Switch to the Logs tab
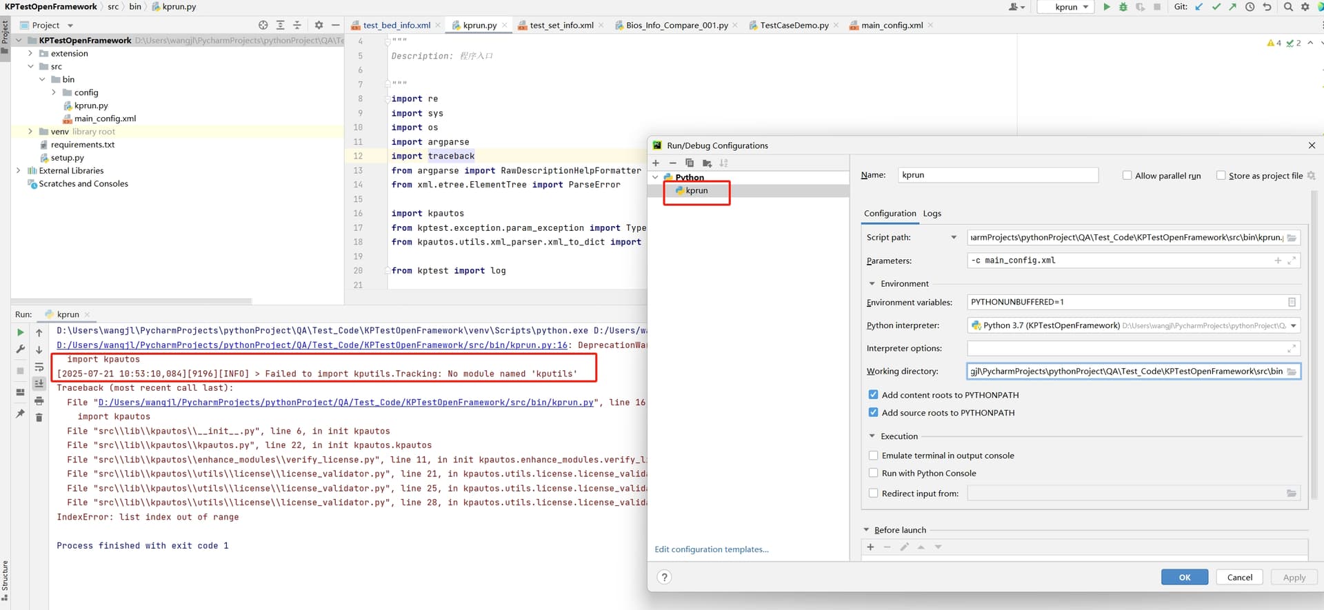 click(932, 214)
